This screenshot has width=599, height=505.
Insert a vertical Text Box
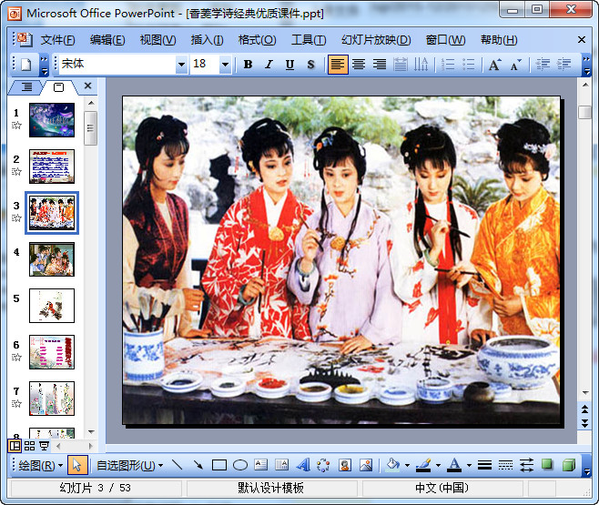[x=282, y=465]
